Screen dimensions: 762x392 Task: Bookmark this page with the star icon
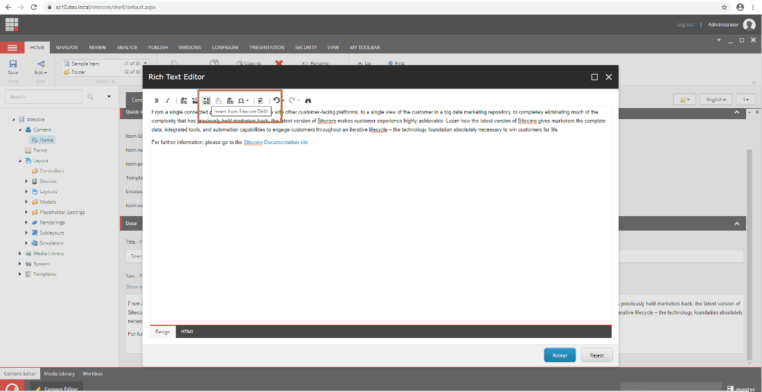click(x=724, y=8)
